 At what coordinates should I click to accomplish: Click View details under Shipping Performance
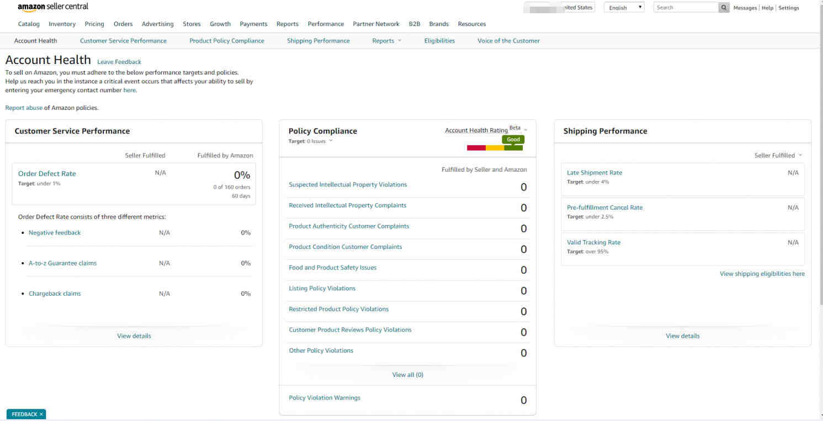[683, 336]
